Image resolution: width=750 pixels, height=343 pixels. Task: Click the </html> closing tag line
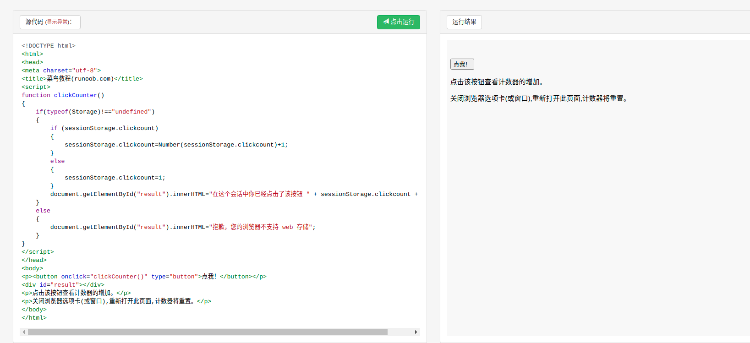(34, 318)
